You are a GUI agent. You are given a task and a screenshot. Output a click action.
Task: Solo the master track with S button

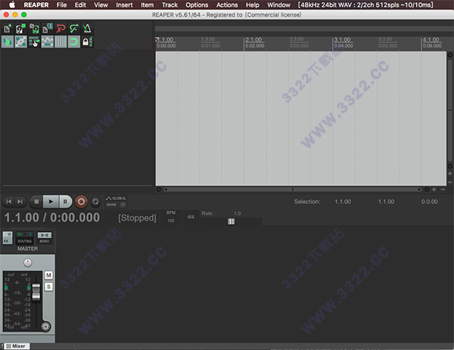48,287
